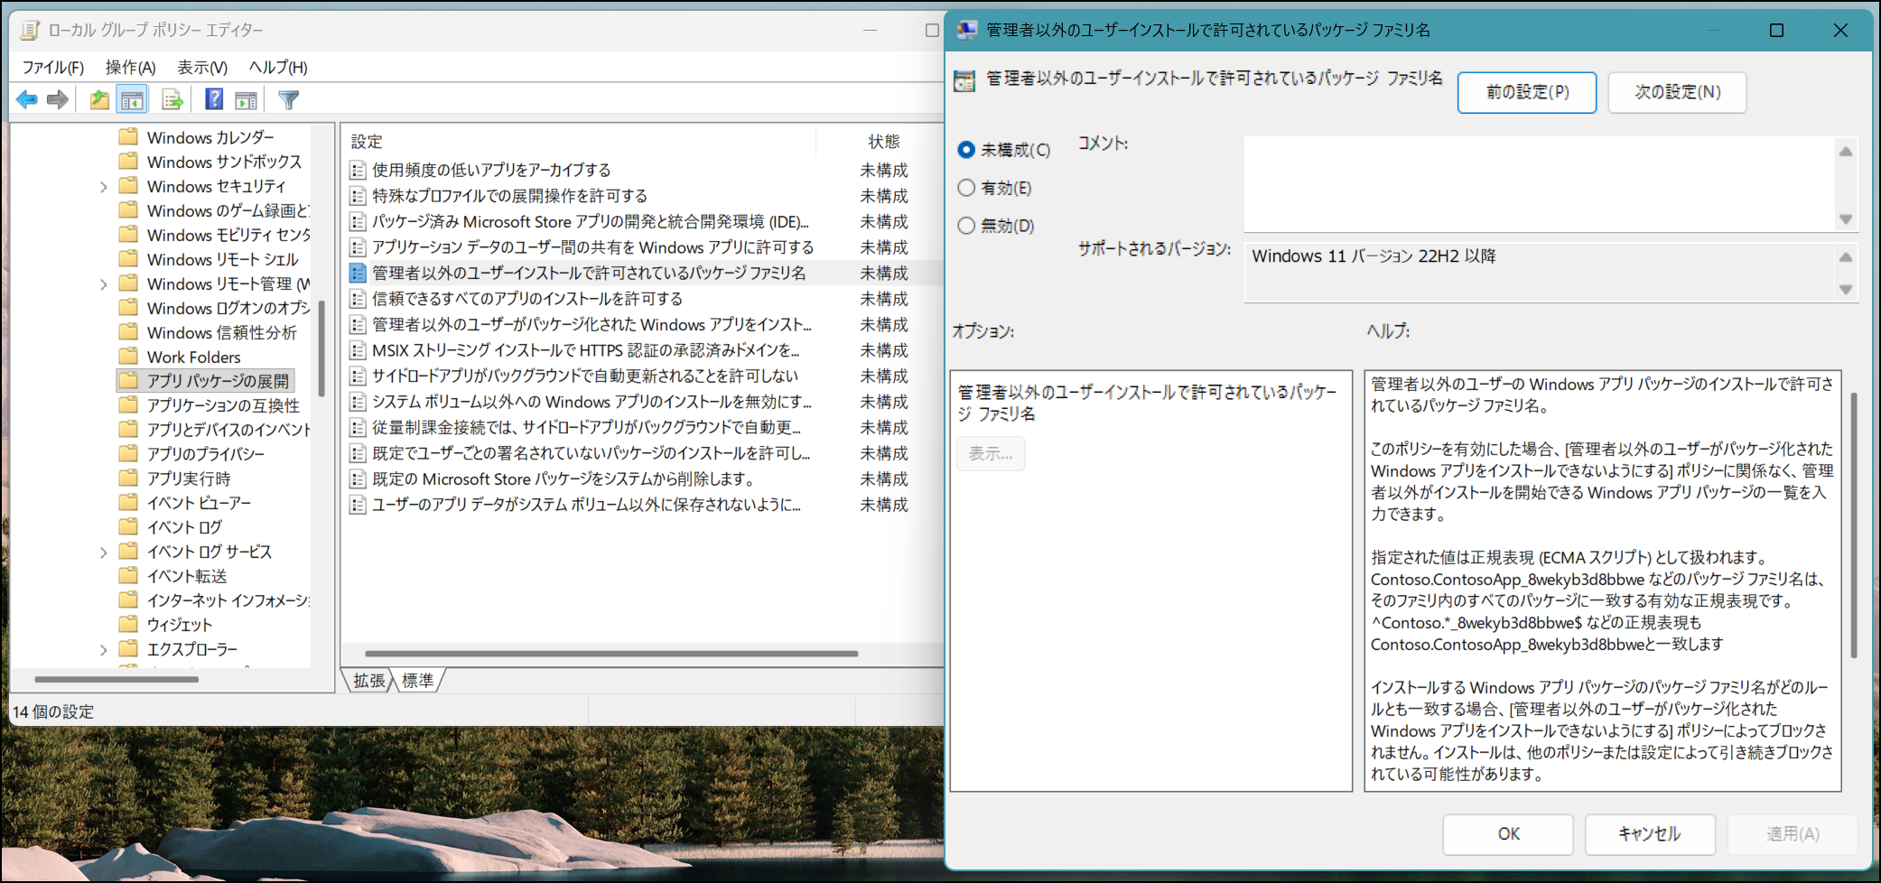The width and height of the screenshot is (1881, 883).
Task: Click the Filter funnel icon
Action: click(288, 100)
